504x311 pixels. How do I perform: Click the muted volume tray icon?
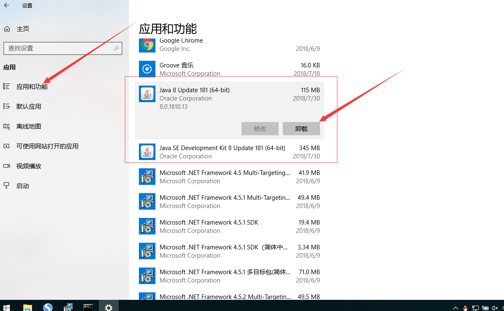tap(495, 308)
